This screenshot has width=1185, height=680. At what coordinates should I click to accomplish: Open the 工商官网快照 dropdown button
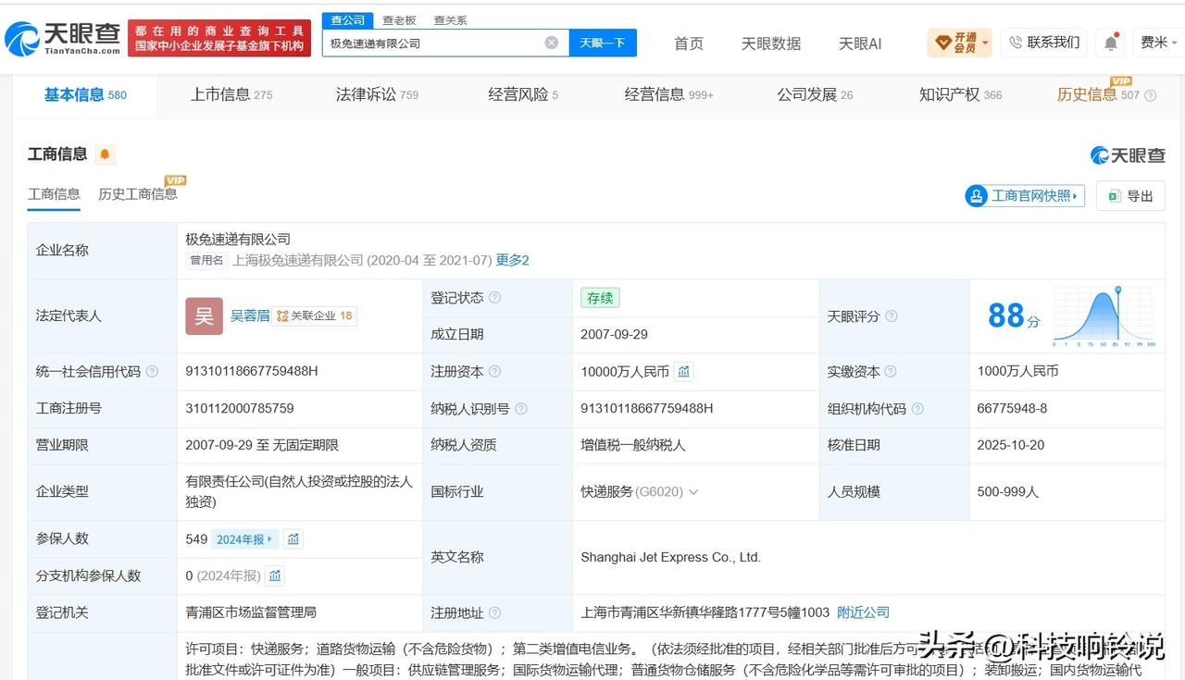point(1025,196)
